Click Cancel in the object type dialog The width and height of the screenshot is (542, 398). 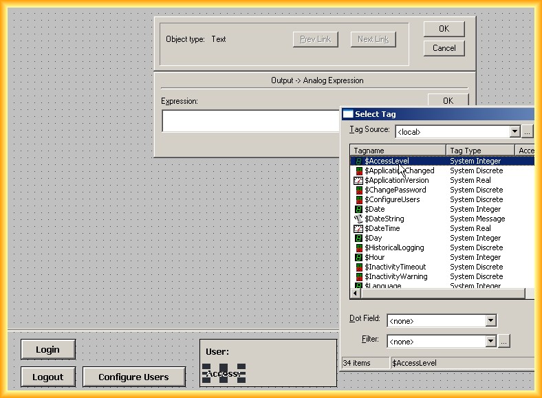pos(444,48)
